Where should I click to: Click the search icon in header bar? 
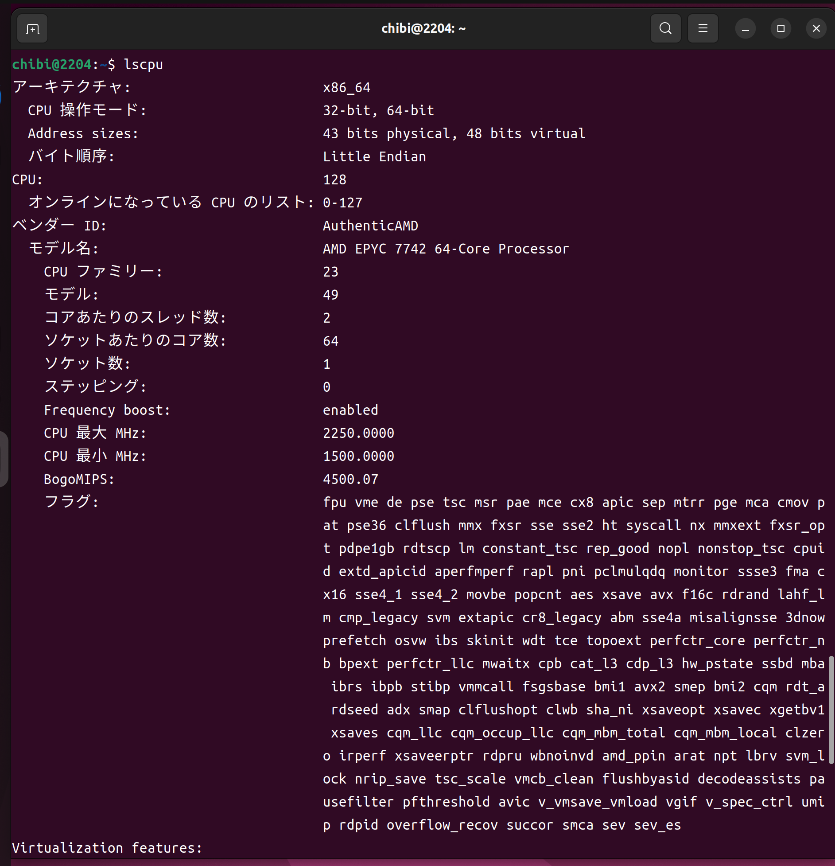665,29
